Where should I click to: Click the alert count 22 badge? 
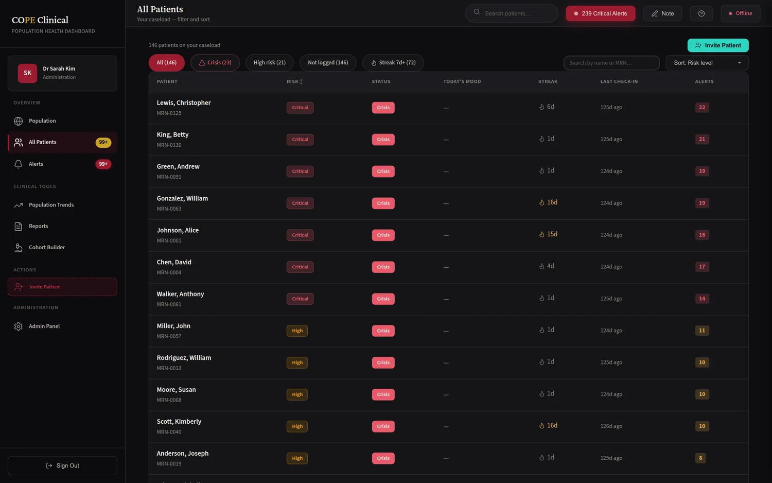(x=702, y=108)
